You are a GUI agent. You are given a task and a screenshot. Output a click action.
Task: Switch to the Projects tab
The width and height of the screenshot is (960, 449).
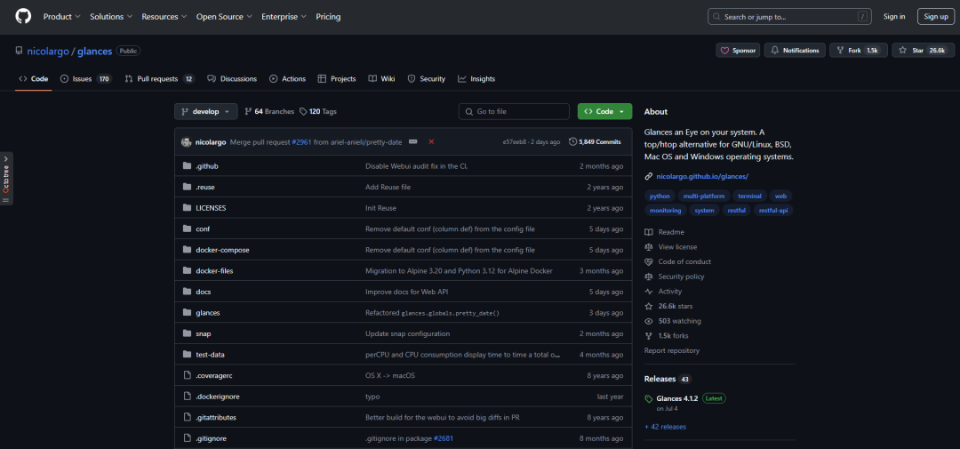337,78
